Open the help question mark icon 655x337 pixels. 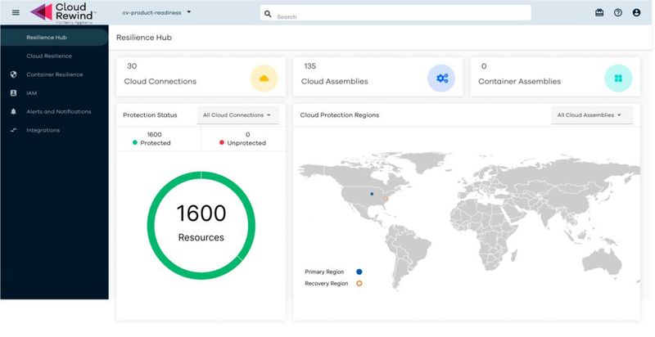coord(618,13)
